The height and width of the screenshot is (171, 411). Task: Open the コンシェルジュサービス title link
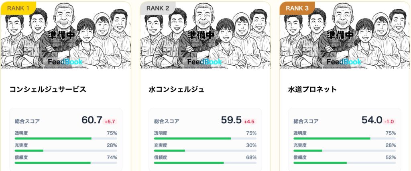48,90
